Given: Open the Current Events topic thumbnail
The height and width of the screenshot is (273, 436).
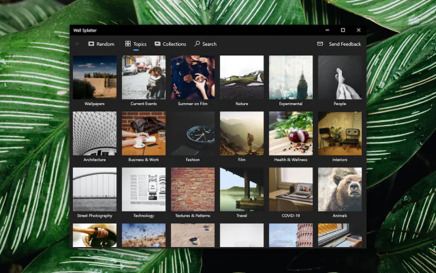Looking at the screenshot, I should click(144, 77).
